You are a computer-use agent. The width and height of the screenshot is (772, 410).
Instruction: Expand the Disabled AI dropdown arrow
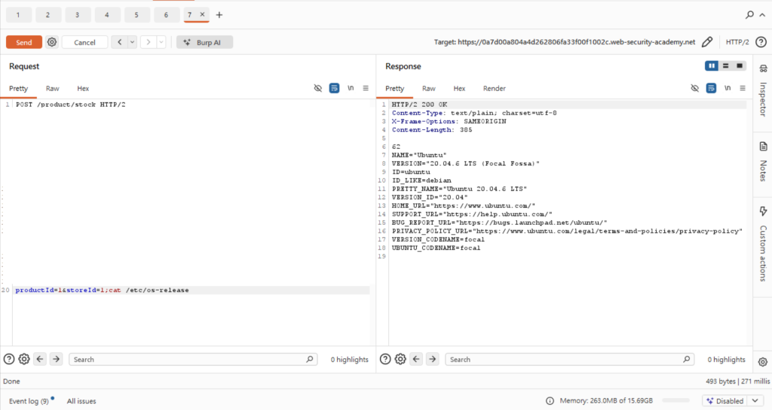[755, 401]
